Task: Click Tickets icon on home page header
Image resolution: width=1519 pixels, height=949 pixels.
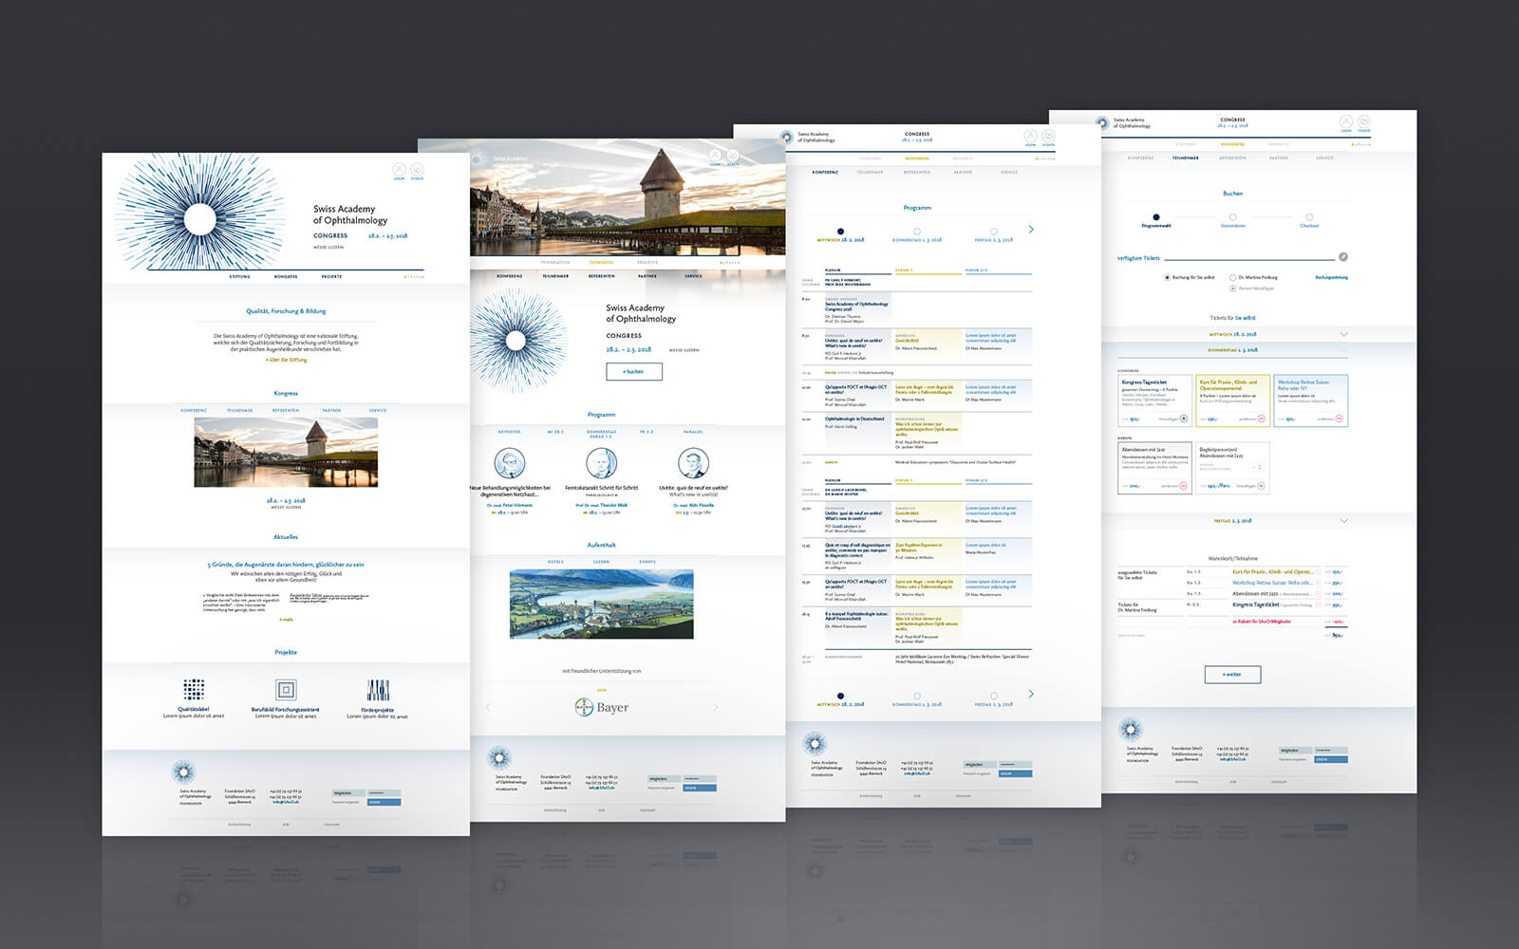Action: coord(417,170)
